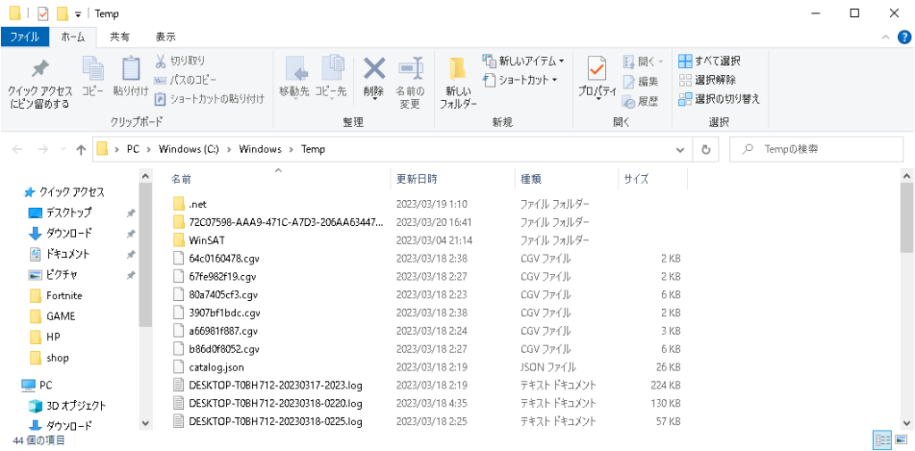Sort files by the 更新日時 column header
The height and width of the screenshot is (451, 915).
(416, 180)
